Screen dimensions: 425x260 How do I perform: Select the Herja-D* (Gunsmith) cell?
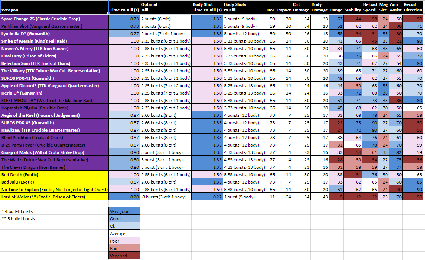[55, 93]
